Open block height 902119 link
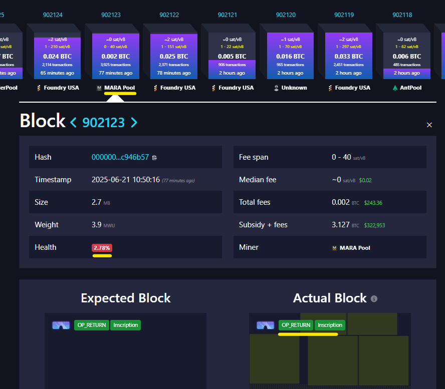This screenshot has width=445, height=389. pyautogui.click(x=344, y=15)
